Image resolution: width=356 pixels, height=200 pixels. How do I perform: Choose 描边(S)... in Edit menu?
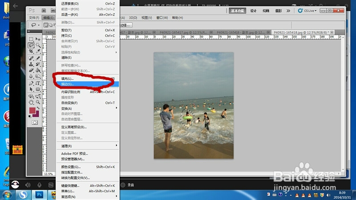[x=88, y=84]
